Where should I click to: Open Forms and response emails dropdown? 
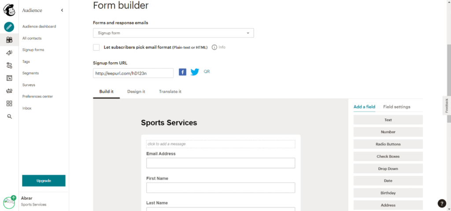tap(173, 33)
